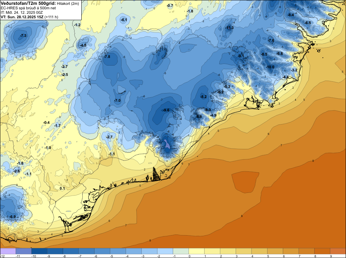Click the -0.4 temperature label
The height and width of the screenshot is (258, 346).
pyautogui.click(x=46, y=123)
